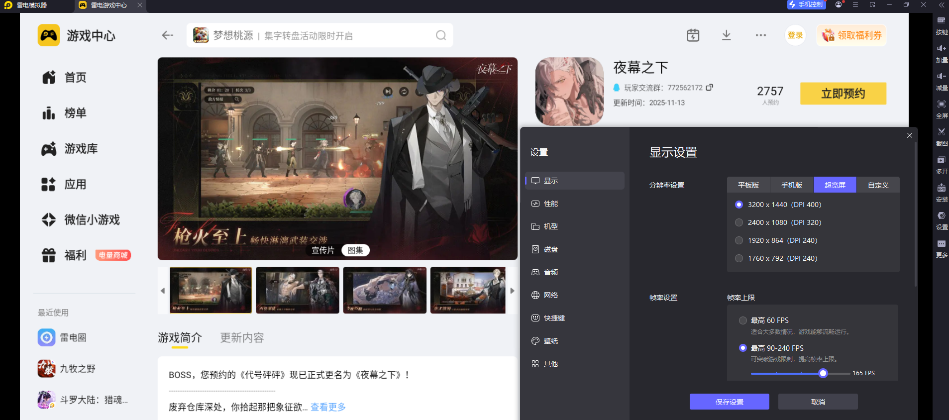The image size is (949, 420).
Task: Show previous gallery thumbnails with left arrow
Action: click(x=163, y=291)
